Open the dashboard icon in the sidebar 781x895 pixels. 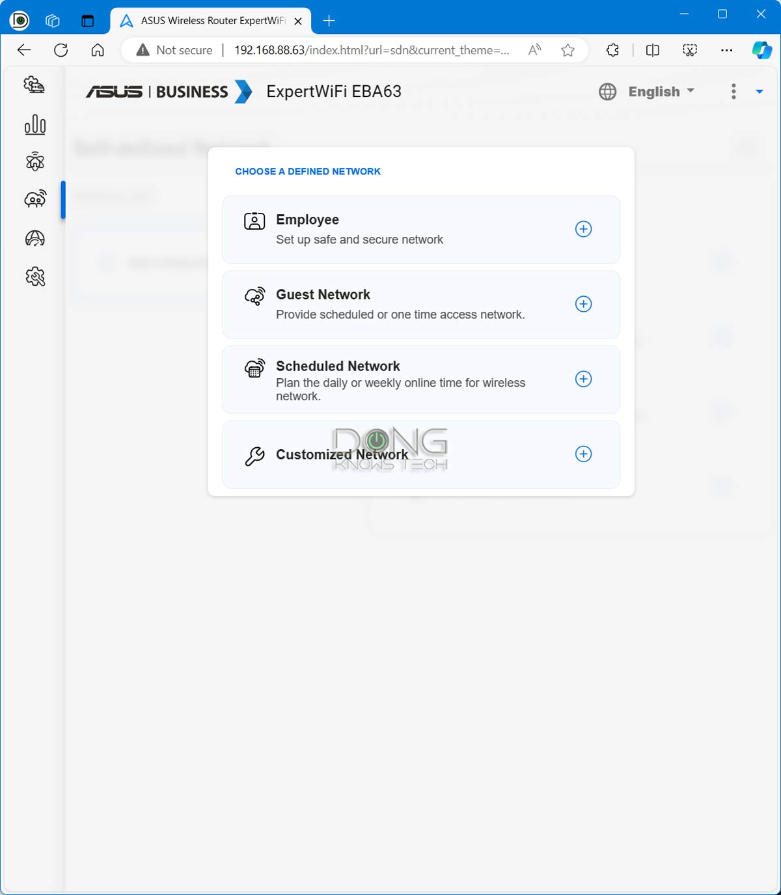point(34,85)
